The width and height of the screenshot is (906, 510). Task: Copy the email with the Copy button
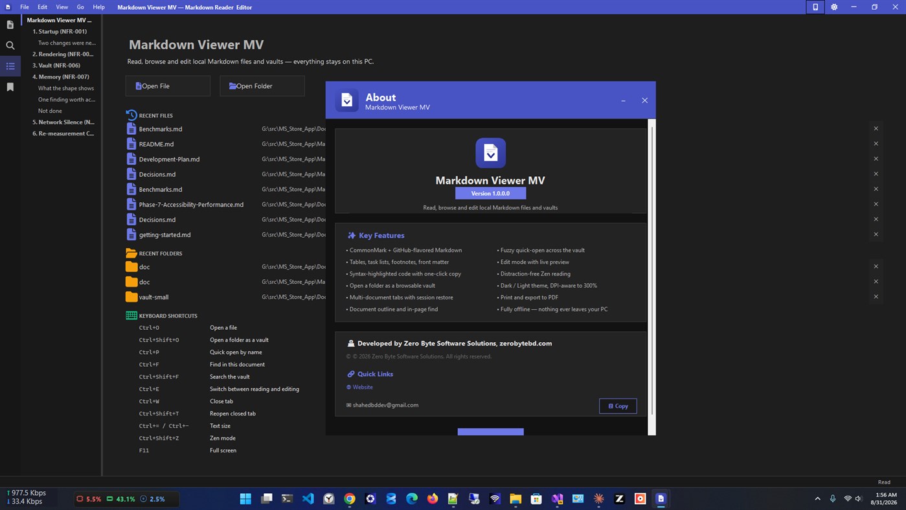(x=618, y=406)
